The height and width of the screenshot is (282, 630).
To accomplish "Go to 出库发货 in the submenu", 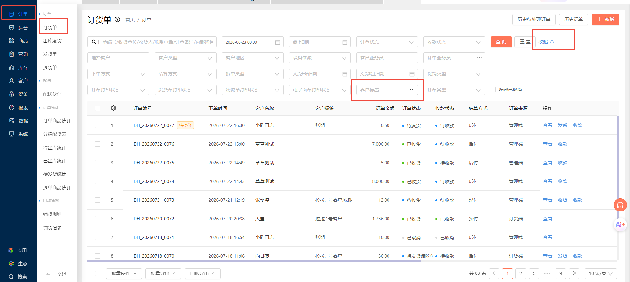I will tap(52, 41).
